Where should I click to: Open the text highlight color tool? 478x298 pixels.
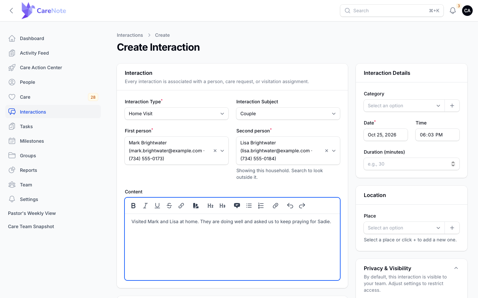coord(196,206)
